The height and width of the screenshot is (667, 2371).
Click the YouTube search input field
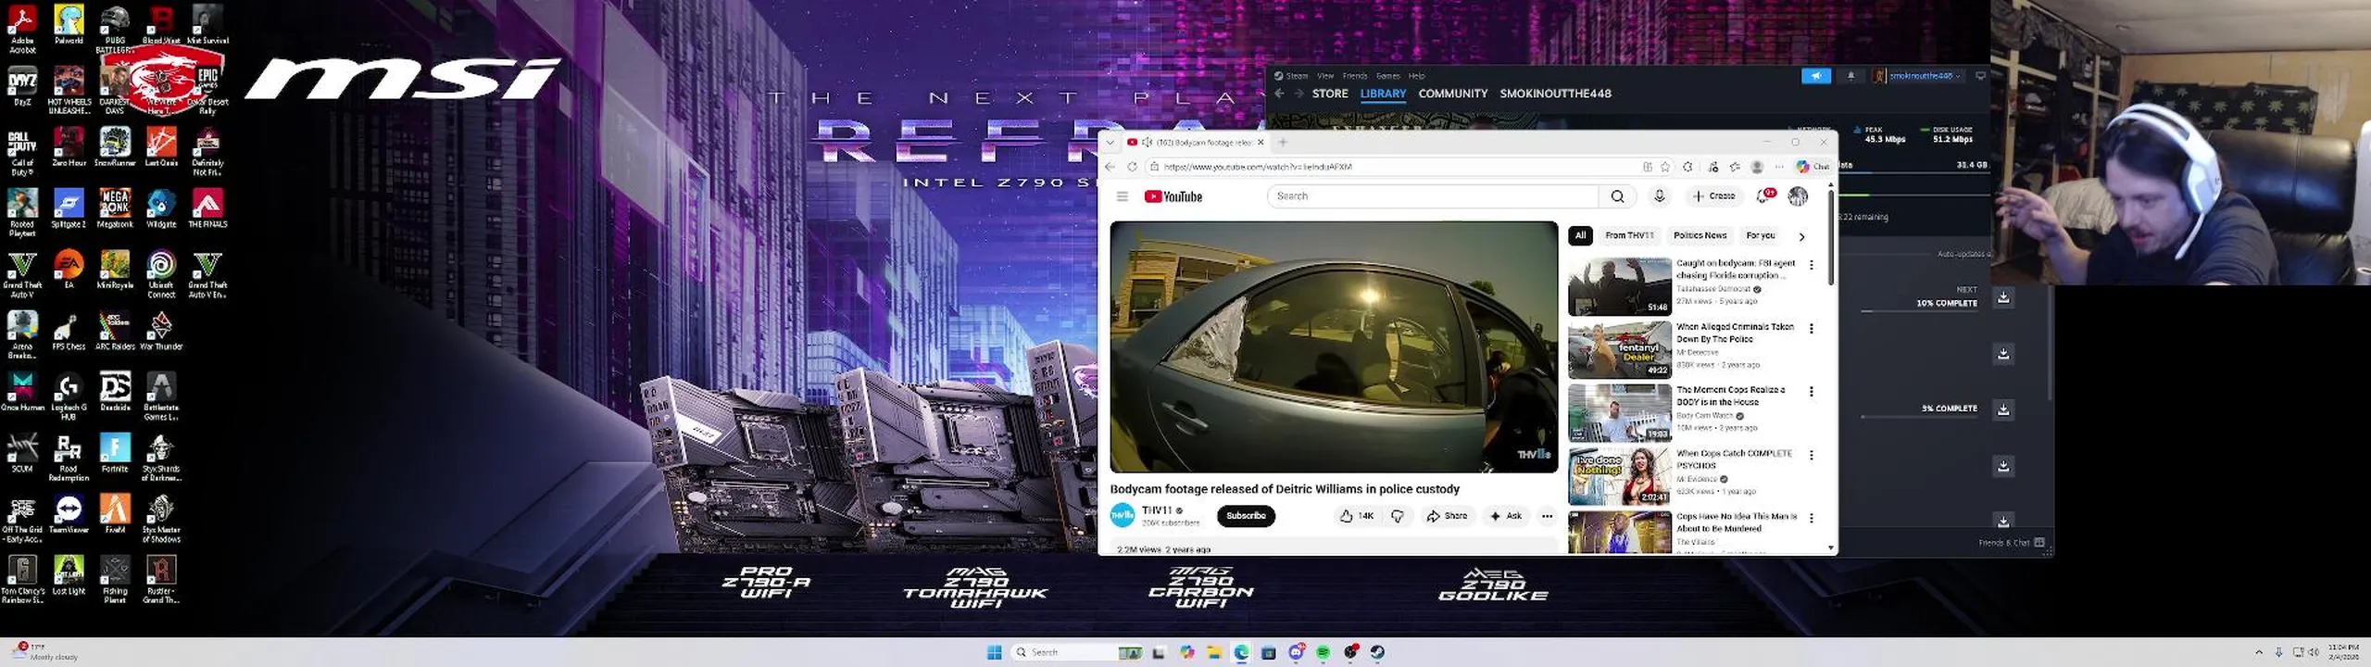tap(1433, 196)
